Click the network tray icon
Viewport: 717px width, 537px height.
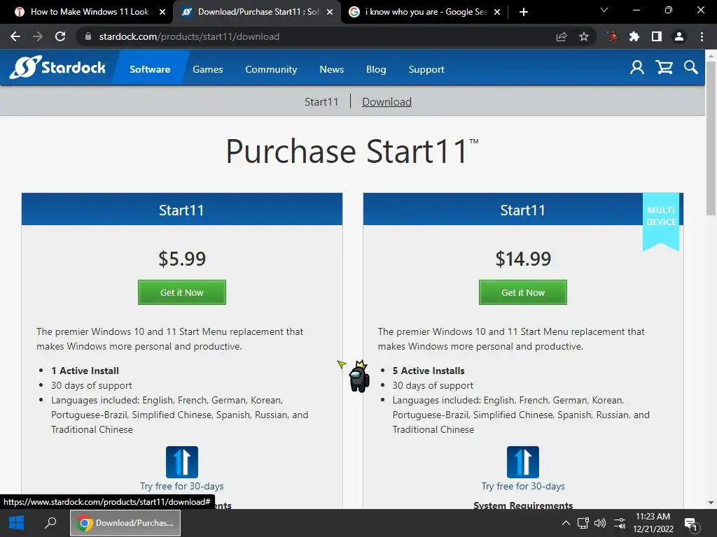583,523
